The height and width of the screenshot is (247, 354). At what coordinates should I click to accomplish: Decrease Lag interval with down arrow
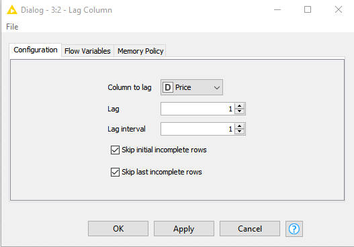(x=240, y=132)
